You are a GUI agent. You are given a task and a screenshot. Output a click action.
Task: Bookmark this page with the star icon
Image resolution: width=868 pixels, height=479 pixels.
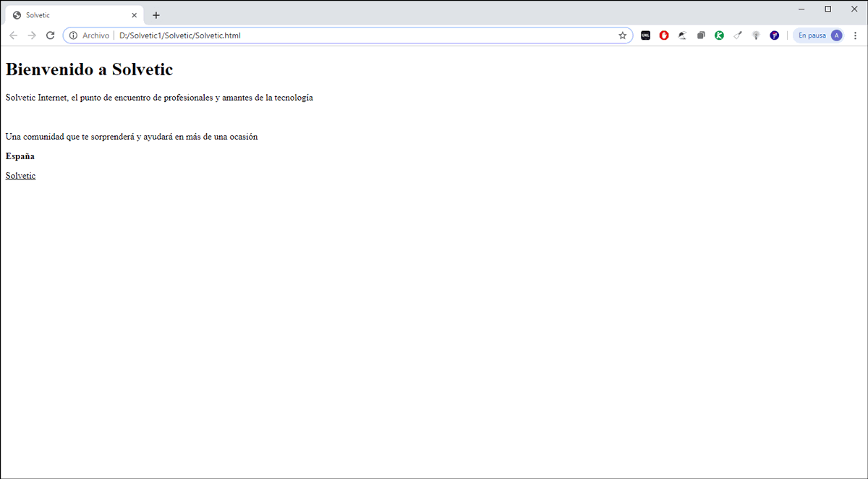point(622,35)
